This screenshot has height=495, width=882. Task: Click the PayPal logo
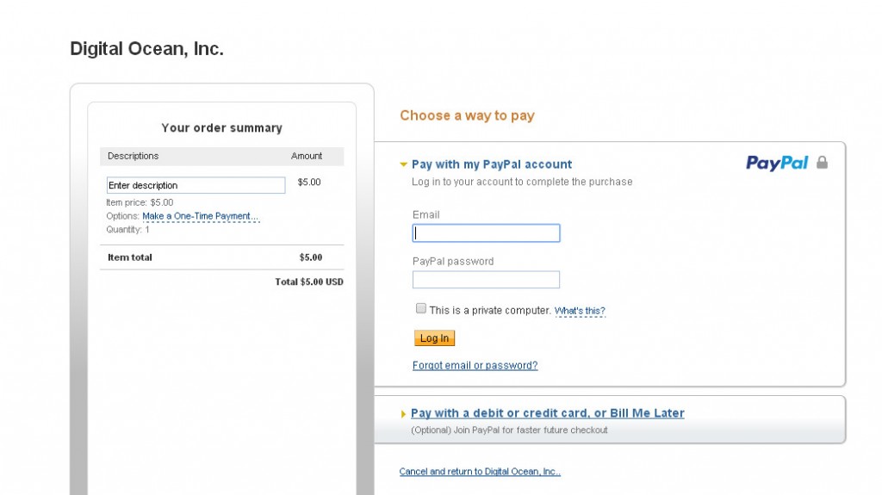point(777,163)
